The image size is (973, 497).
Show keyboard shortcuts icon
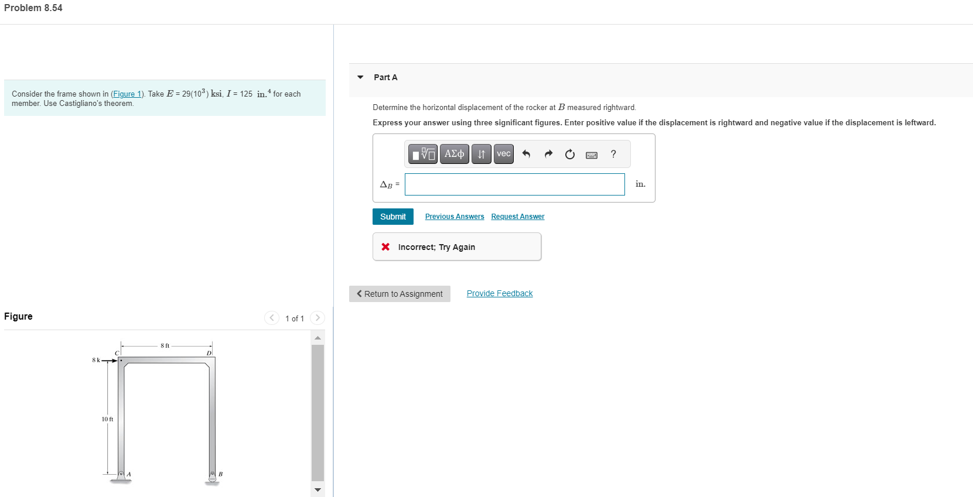tap(592, 155)
